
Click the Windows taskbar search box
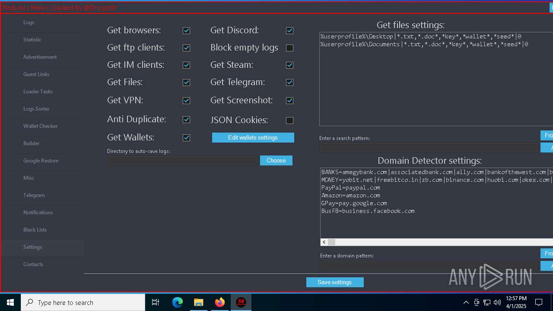click(x=83, y=302)
